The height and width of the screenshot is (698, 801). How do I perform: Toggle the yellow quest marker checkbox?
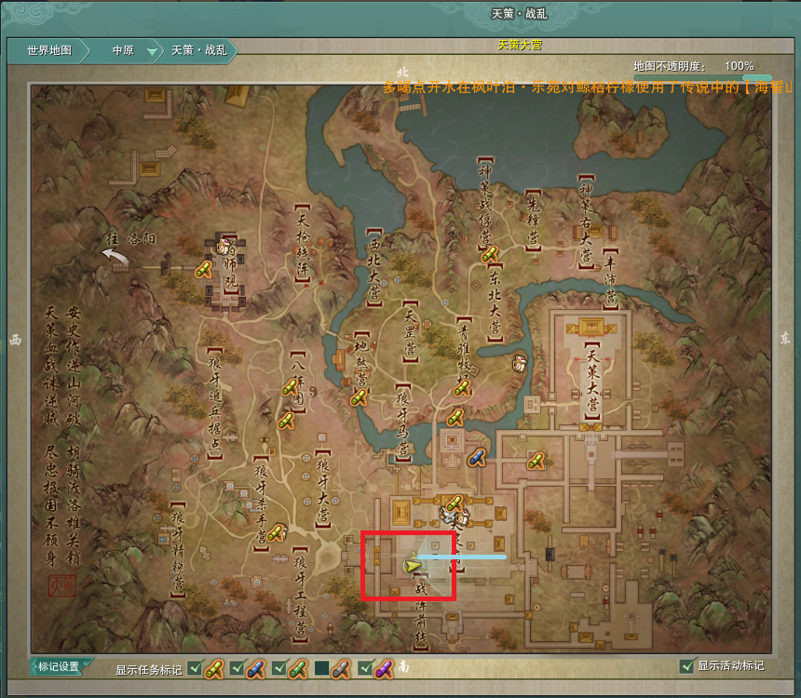click(194, 668)
